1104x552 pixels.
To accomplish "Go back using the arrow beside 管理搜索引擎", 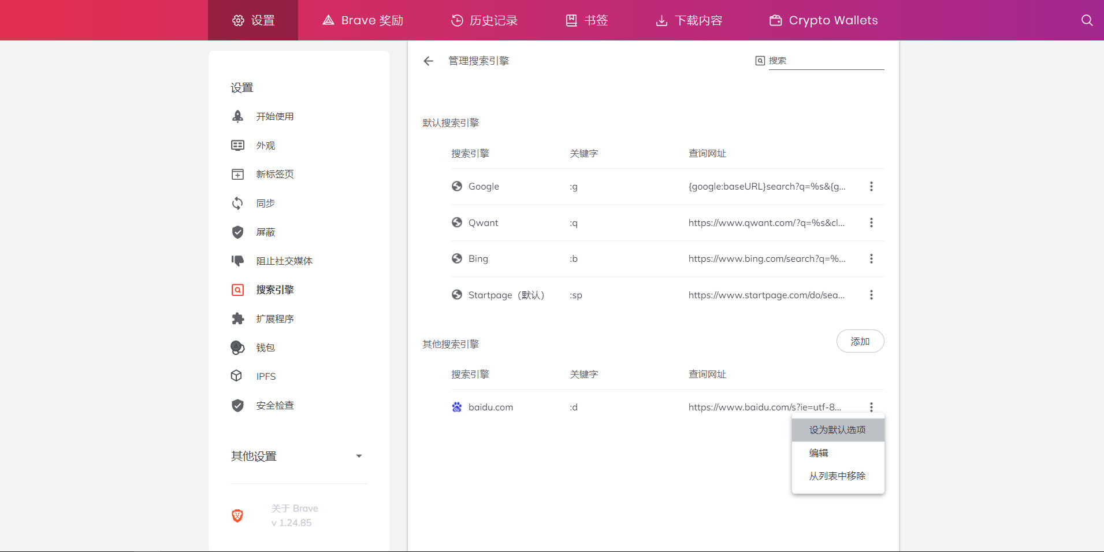I will point(428,61).
